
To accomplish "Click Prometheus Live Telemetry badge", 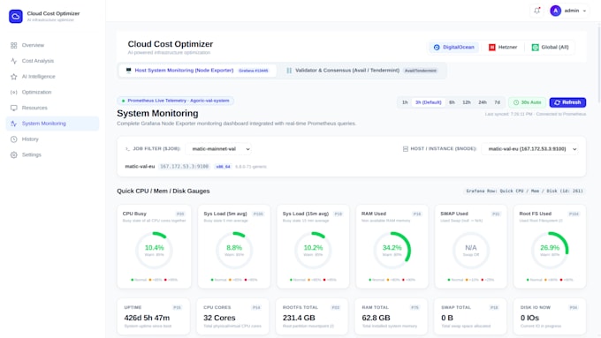I will click(176, 101).
